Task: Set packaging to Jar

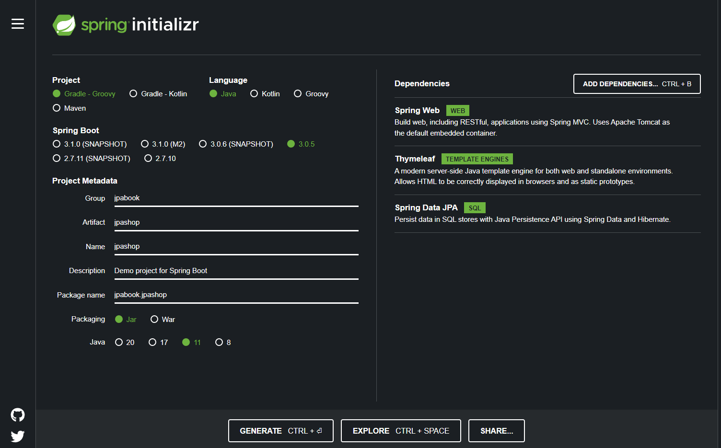Action: 126,320
